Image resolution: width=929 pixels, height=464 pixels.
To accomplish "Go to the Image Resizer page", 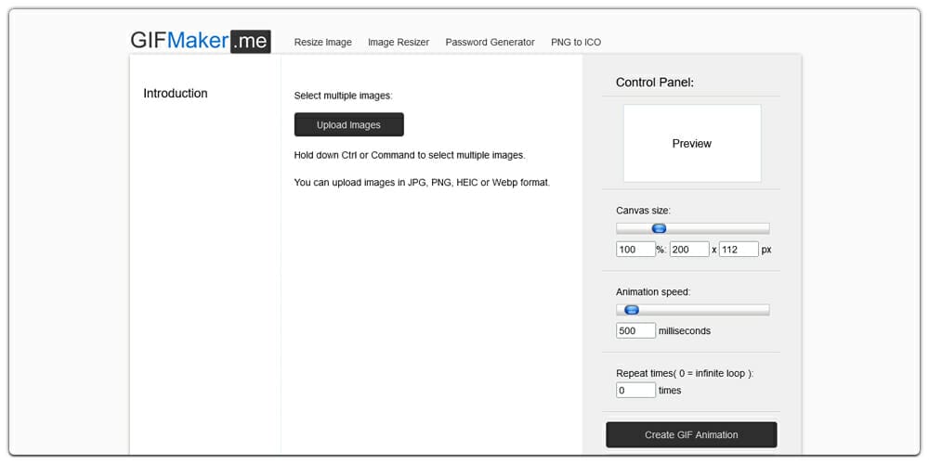I will (399, 42).
